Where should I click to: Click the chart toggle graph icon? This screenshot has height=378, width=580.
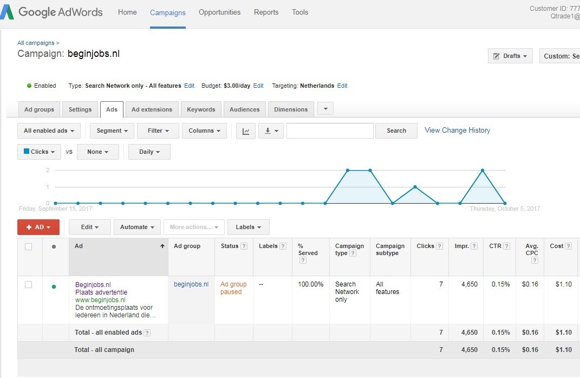click(x=246, y=131)
